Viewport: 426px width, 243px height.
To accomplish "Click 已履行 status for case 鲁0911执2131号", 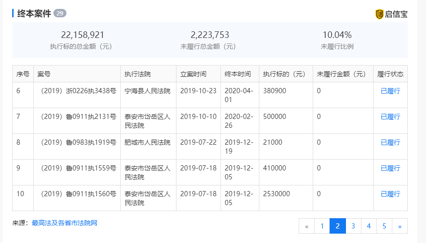I will (390, 117).
